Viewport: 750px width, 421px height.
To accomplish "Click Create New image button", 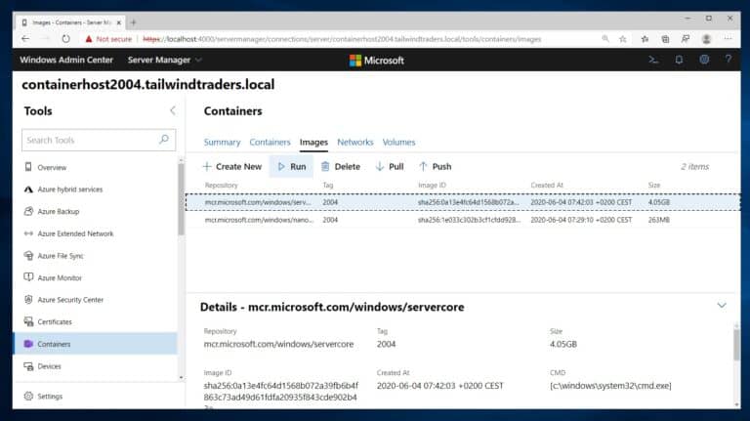I will 232,166.
